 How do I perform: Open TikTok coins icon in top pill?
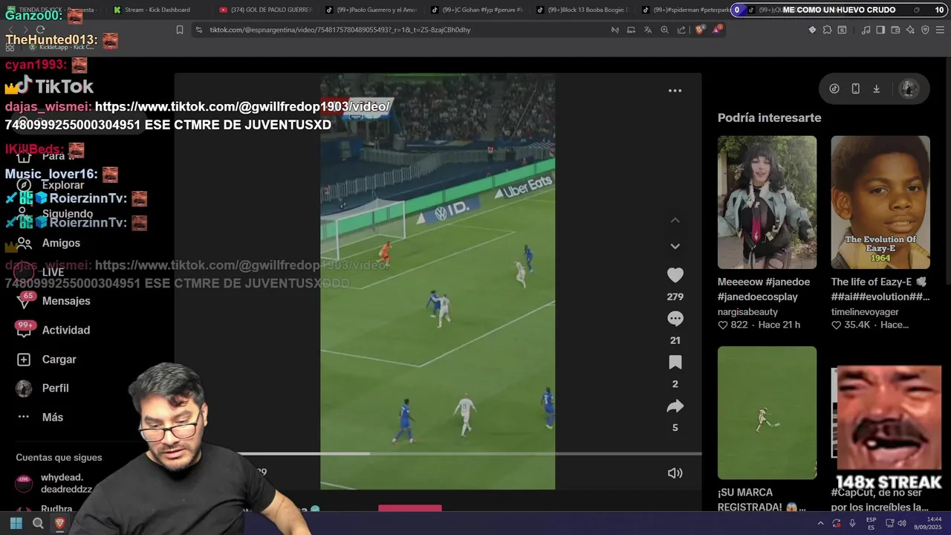click(x=834, y=88)
